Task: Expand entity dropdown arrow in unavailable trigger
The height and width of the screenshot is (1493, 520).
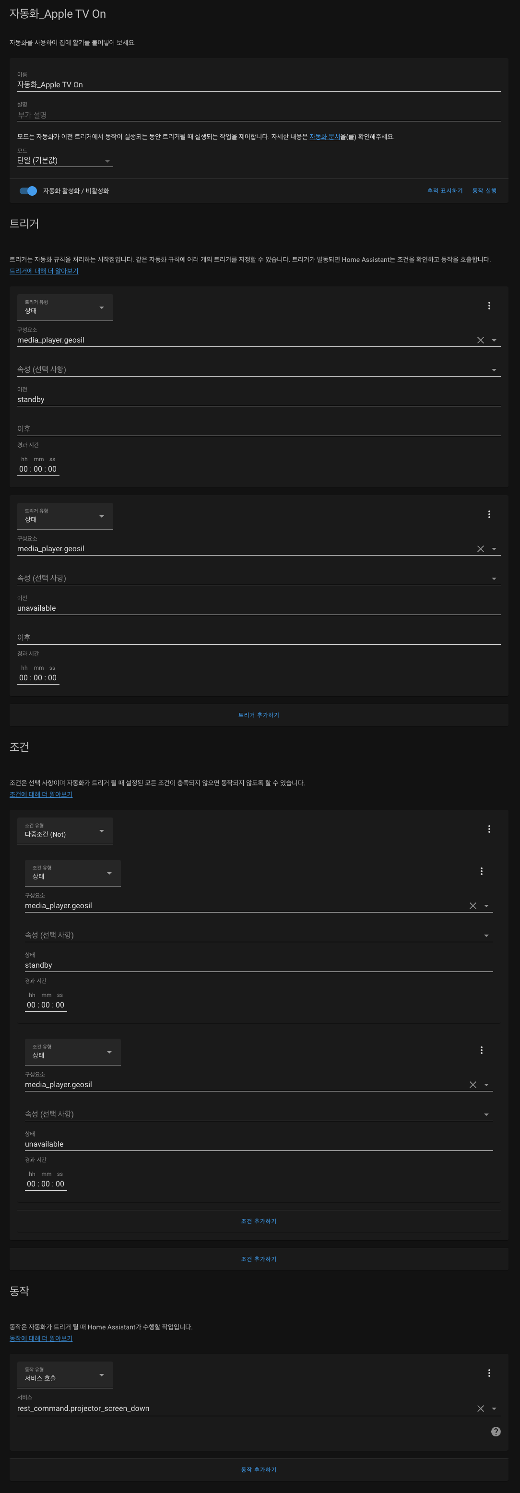Action: coord(494,549)
